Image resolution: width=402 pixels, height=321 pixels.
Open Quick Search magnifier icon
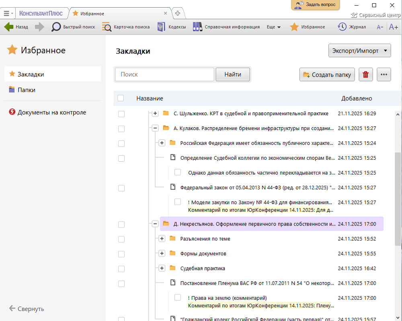tap(56, 27)
